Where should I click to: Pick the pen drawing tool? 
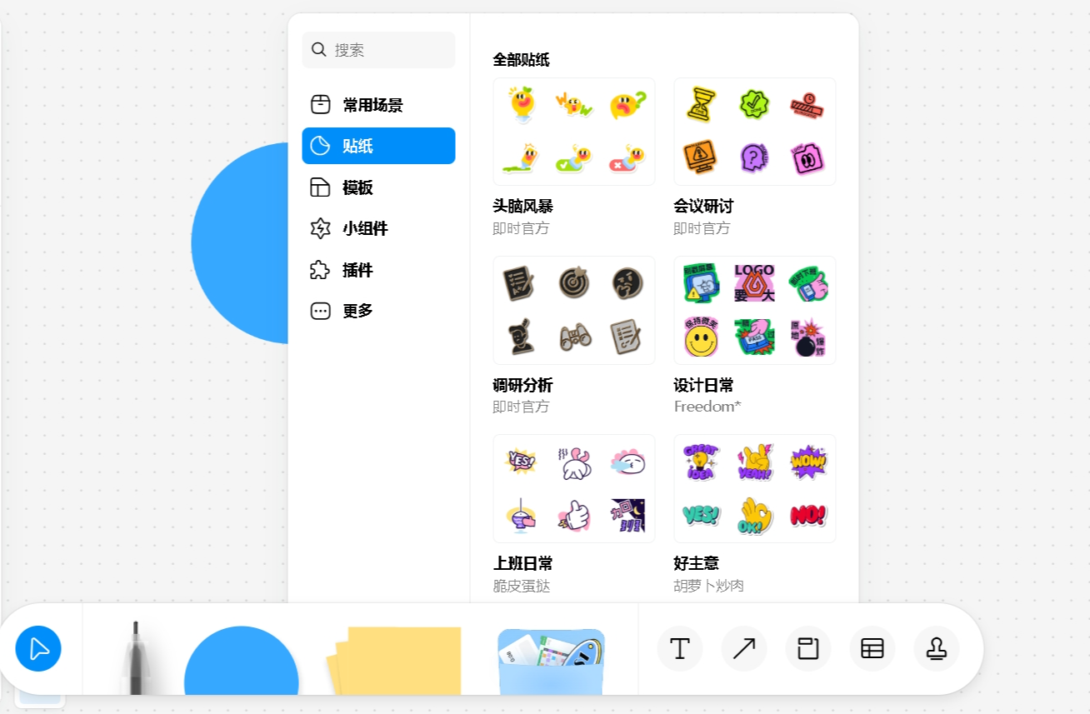(x=135, y=657)
